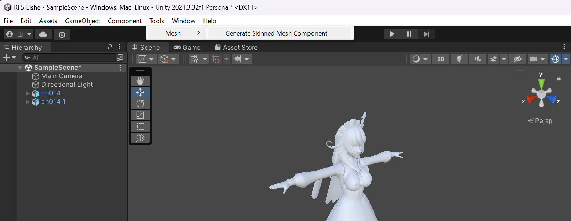This screenshot has height=221, width=571.
Task: Open the draw mode dropdown arrow
Action: tap(425, 59)
